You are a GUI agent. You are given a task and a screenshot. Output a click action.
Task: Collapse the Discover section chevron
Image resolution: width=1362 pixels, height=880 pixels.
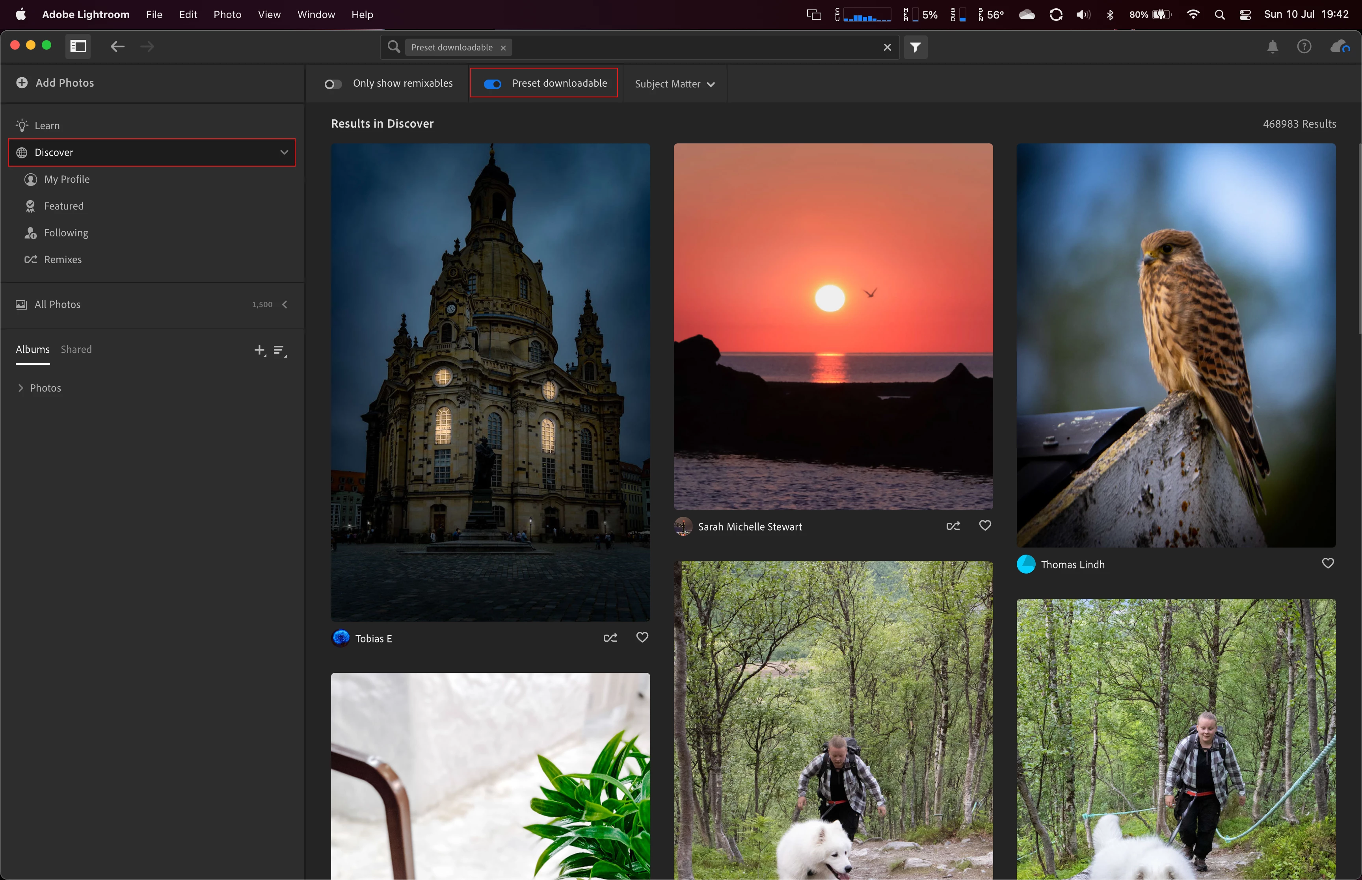coord(284,152)
